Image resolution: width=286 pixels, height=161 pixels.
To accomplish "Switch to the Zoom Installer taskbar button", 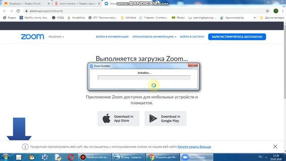I will (197, 157).
